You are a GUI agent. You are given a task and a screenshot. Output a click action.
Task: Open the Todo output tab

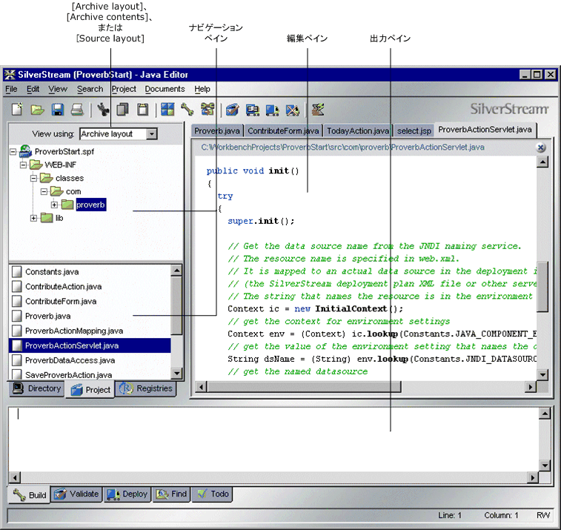click(x=213, y=494)
